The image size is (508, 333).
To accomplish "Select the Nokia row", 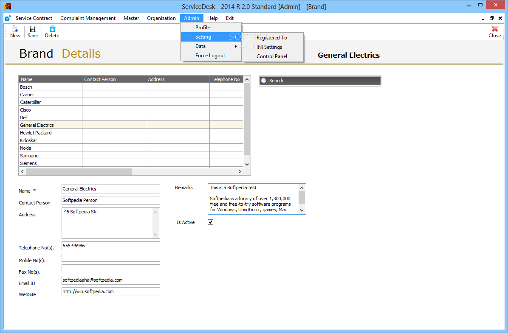I will [x=131, y=148].
